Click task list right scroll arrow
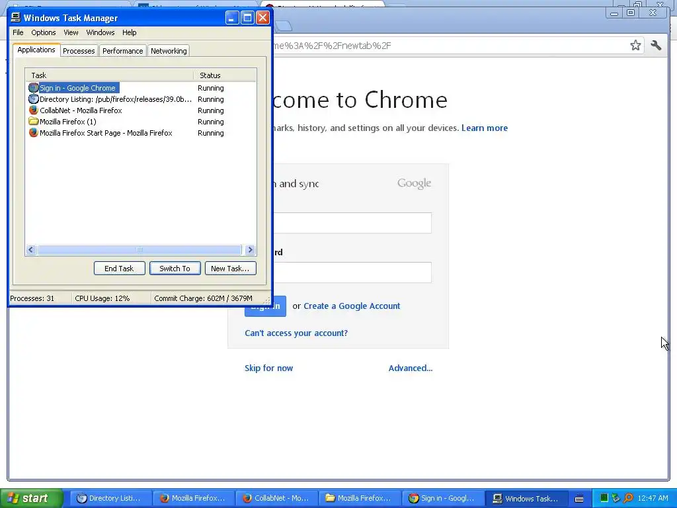Viewport: 677px width, 508px height. [x=250, y=249]
